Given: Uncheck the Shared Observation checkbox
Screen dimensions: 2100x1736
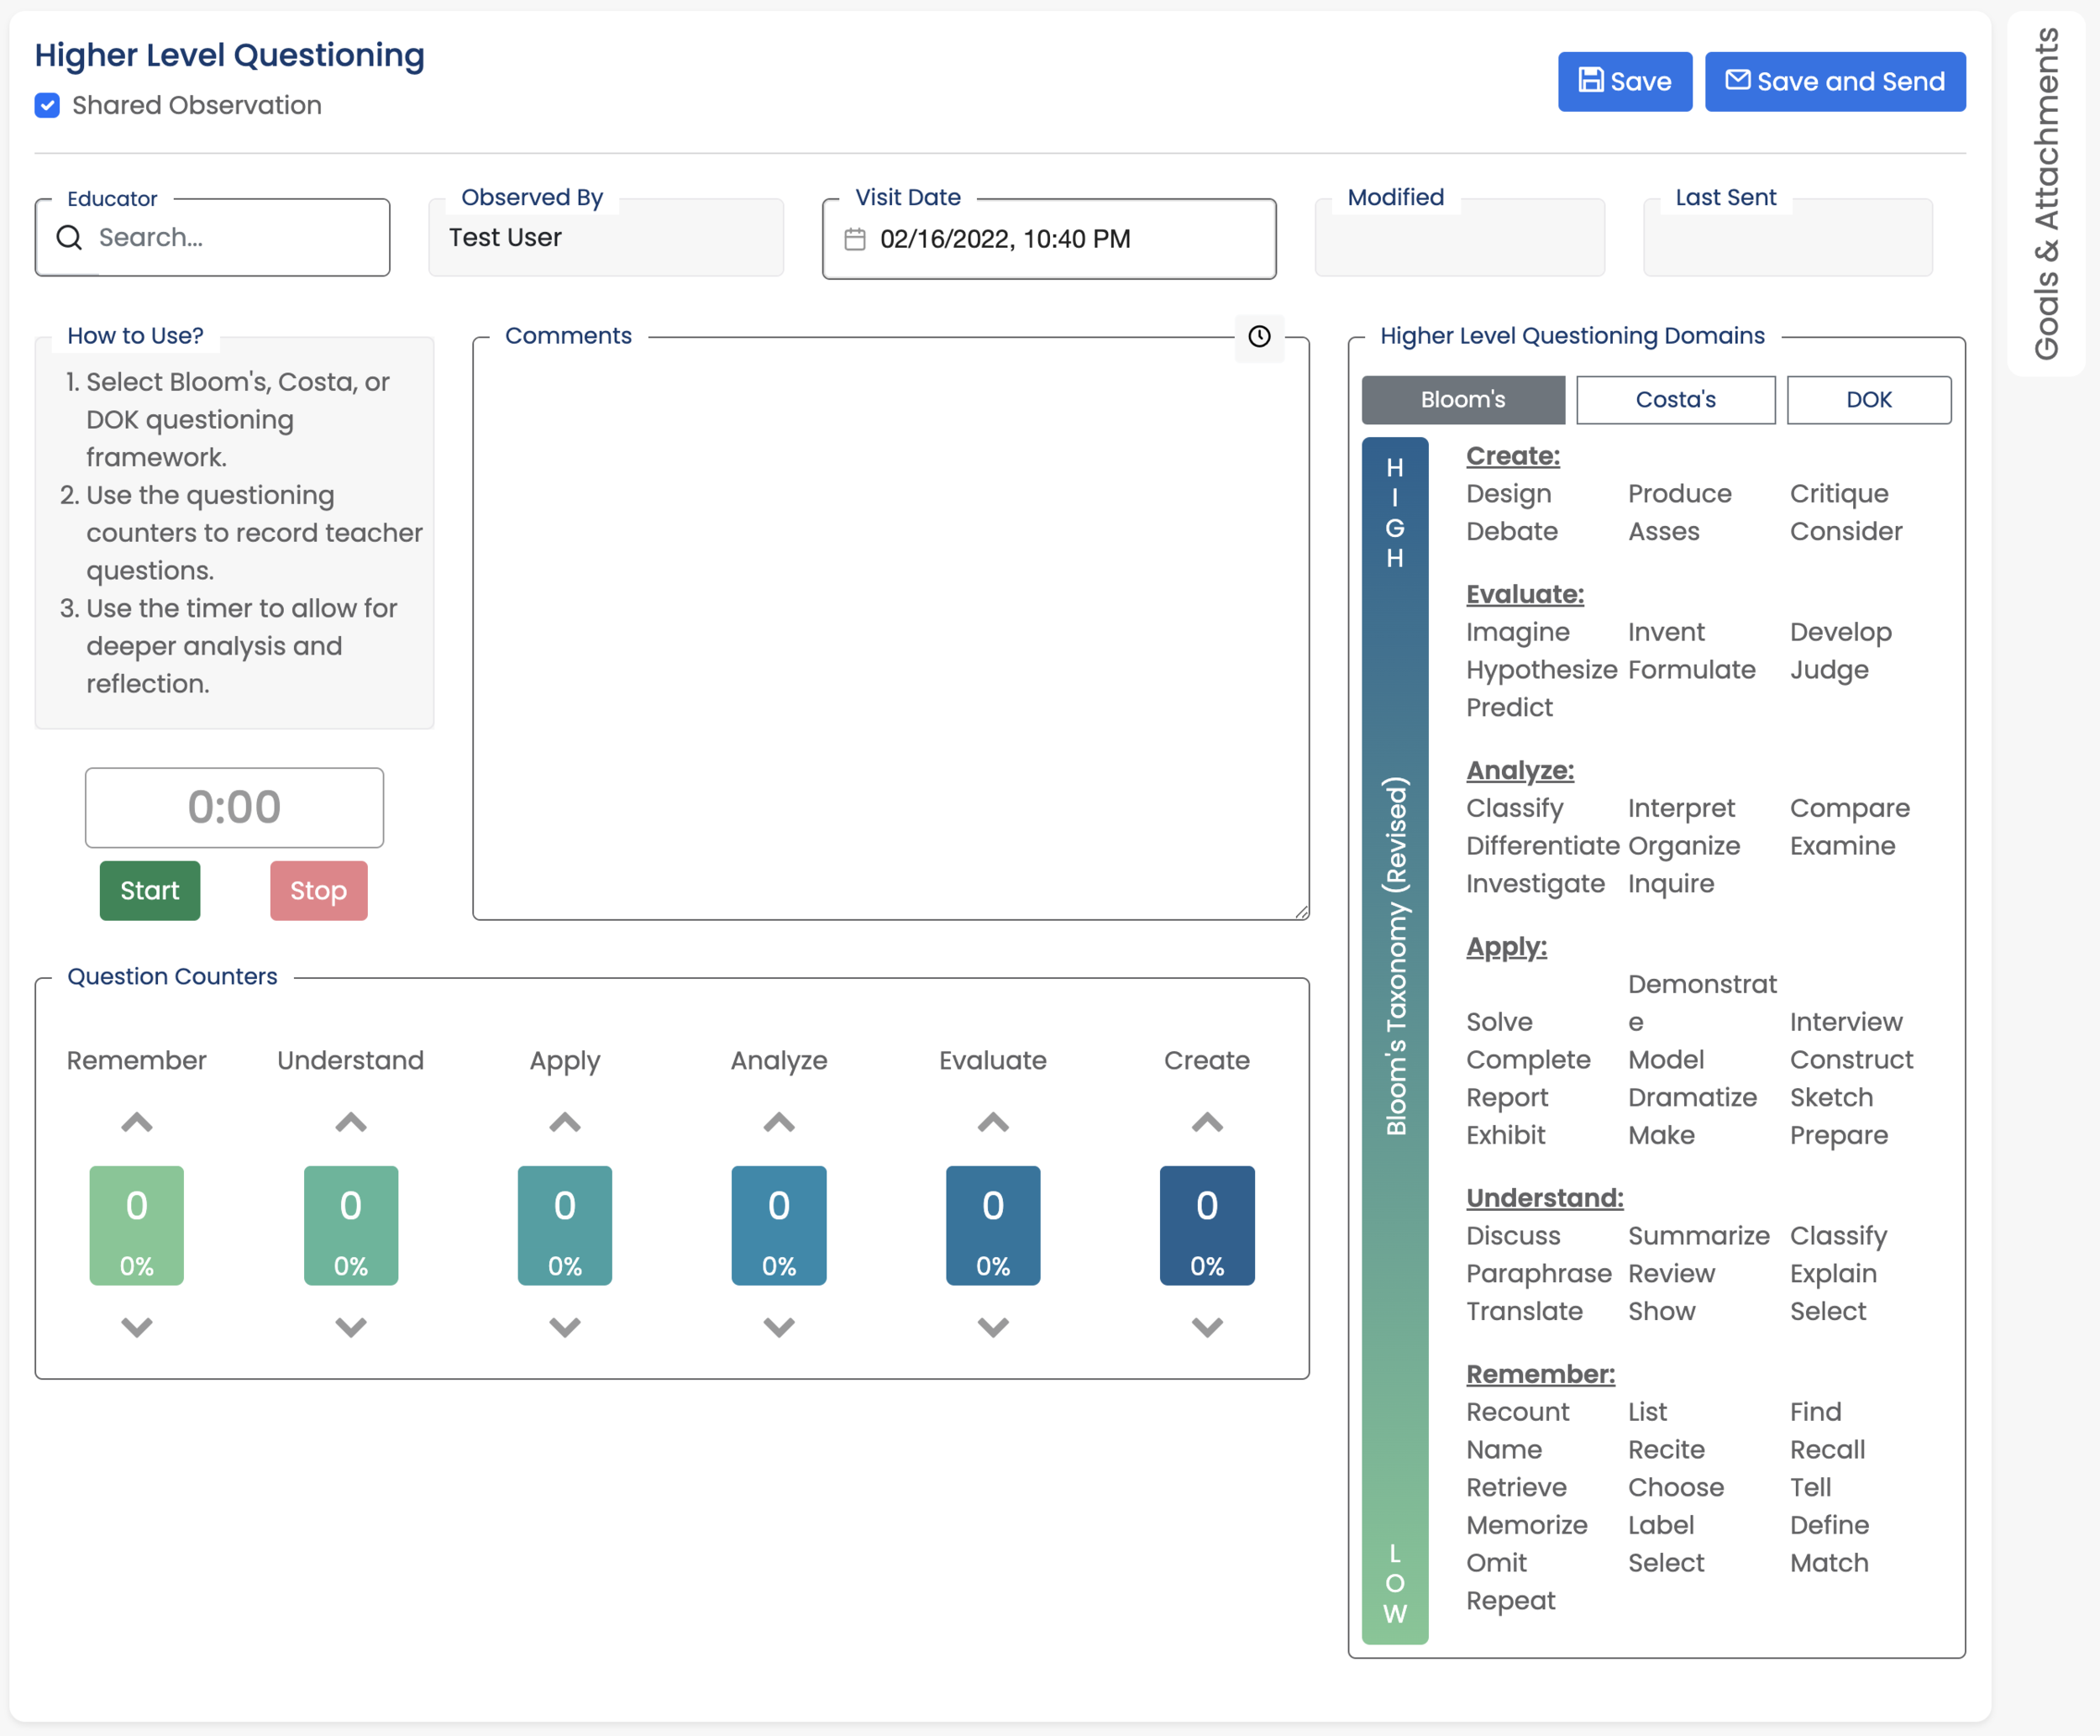Looking at the screenshot, I should [47, 105].
